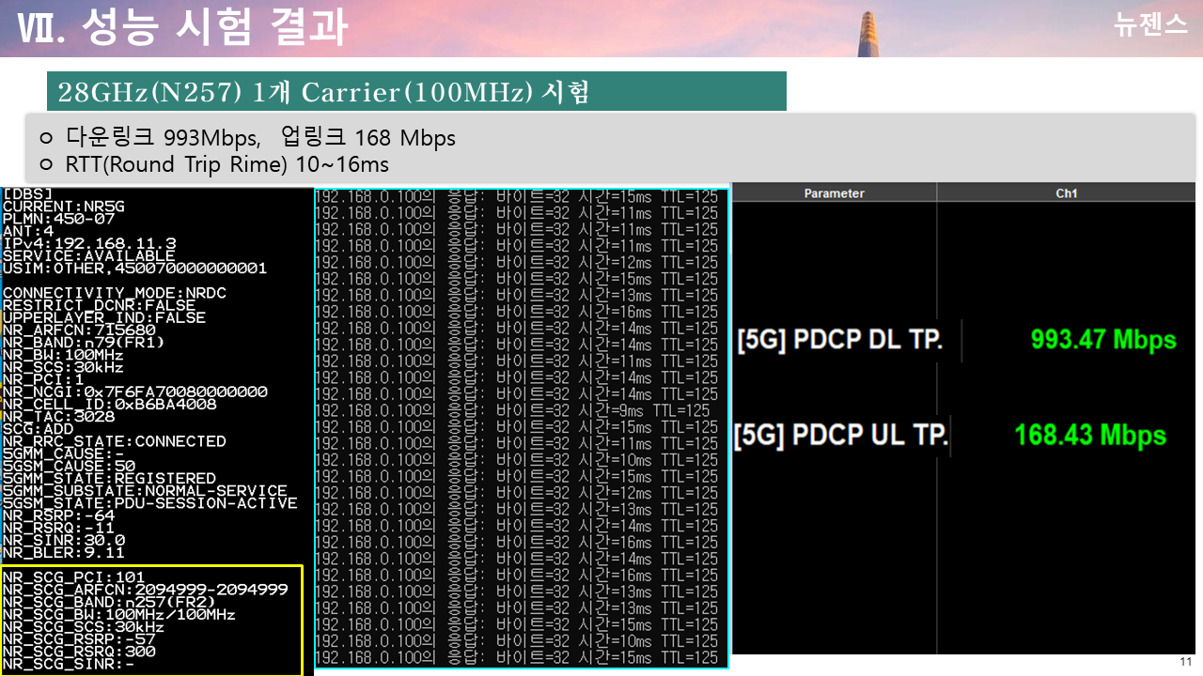
Task: Select the [5G] PDCP DL TP. label
Action: 839,340
